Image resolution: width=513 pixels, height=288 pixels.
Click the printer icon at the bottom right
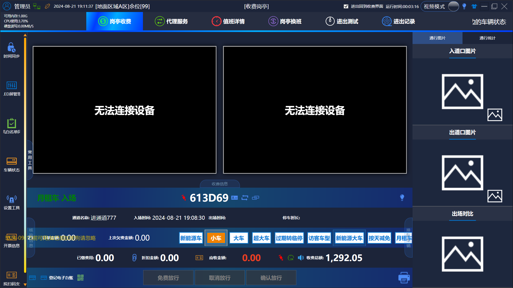404,278
